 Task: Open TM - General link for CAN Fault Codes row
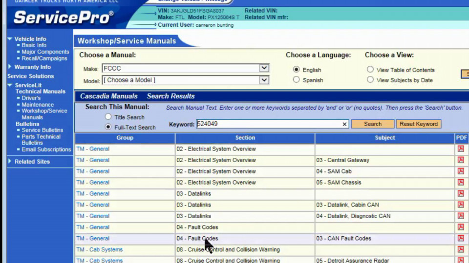pyautogui.click(x=93, y=238)
